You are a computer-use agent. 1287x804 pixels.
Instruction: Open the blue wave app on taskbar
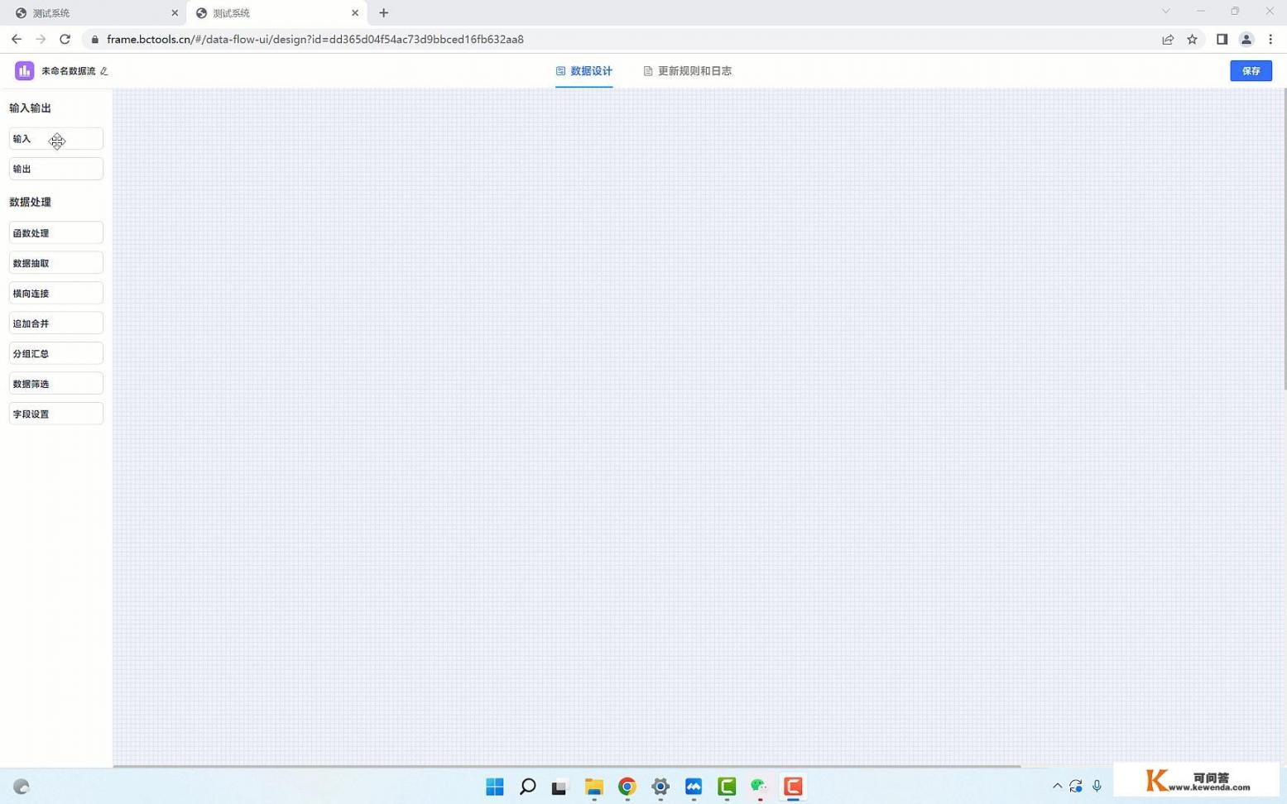pyautogui.click(x=694, y=787)
